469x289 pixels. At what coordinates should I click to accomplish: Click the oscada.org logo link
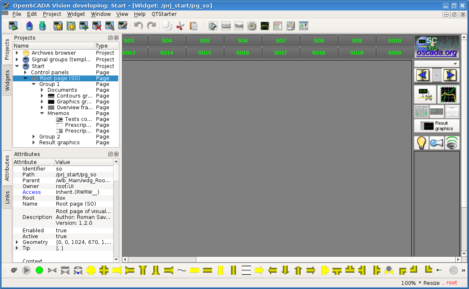click(437, 47)
